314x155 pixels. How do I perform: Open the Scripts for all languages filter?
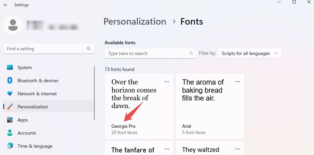[249, 53]
